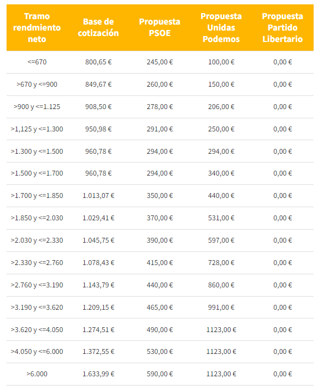318x391 pixels.
Task: Click the base value '1.372,55 €'
Action: (x=98, y=352)
